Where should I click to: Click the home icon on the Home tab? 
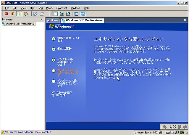pyautogui.click(x=48, y=21)
